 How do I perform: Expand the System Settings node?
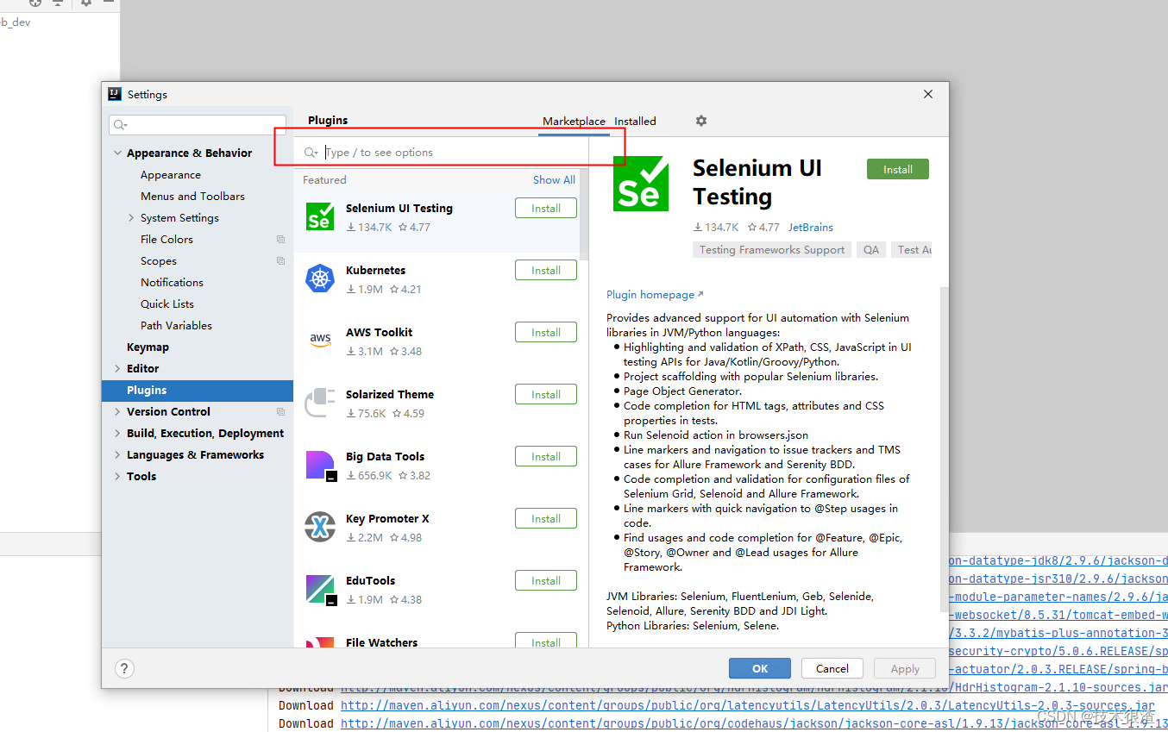point(131,218)
